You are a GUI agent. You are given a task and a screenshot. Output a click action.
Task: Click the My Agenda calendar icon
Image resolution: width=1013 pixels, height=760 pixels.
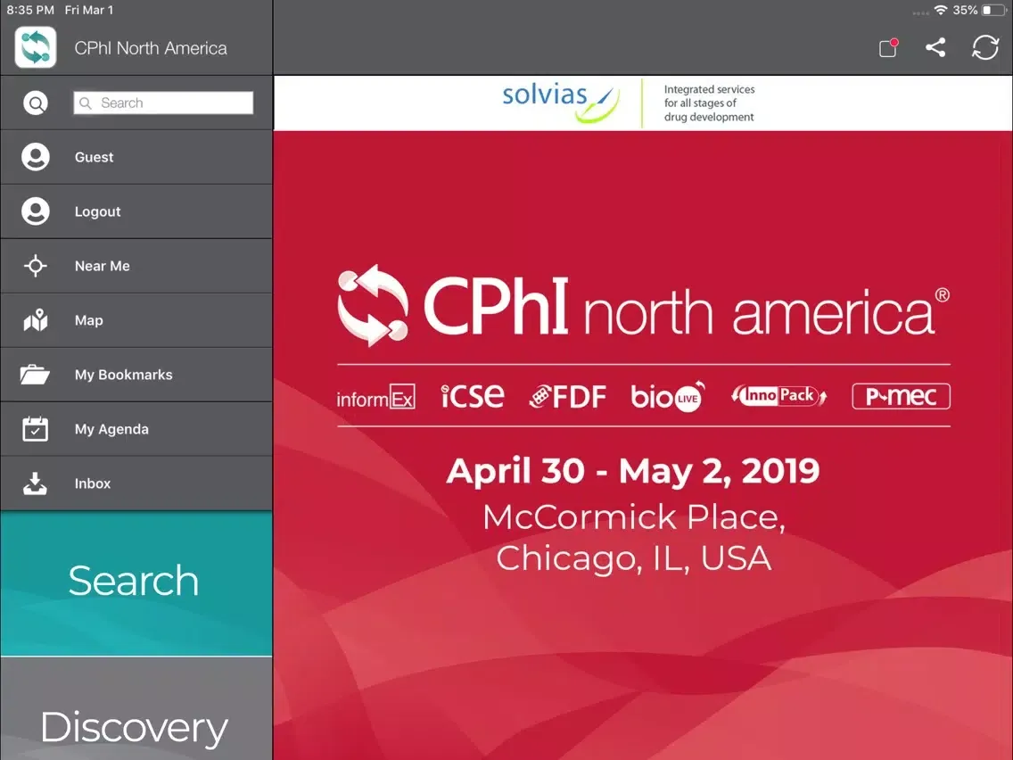pos(35,428)
